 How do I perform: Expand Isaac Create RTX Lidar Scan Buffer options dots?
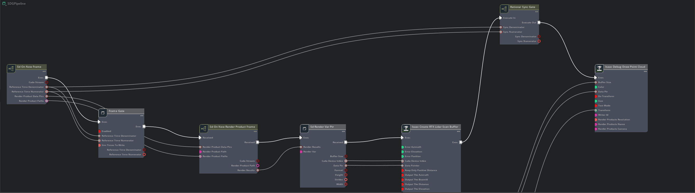458,131
